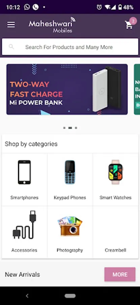140x305 pixels.
Task: Tap the Maheshwari Mobiles logo
Action: coord(52,25)
